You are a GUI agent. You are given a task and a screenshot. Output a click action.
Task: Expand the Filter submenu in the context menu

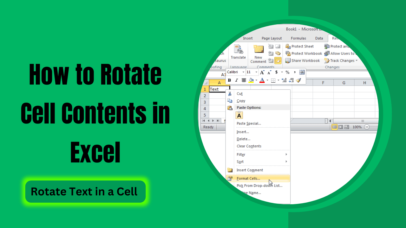(254, 154)
